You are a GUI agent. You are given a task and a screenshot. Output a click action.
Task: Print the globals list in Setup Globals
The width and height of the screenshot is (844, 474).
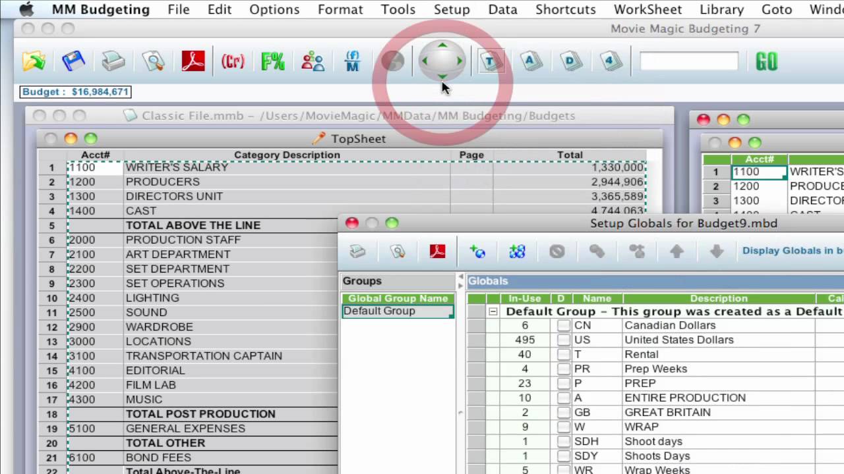coord(357,251)
